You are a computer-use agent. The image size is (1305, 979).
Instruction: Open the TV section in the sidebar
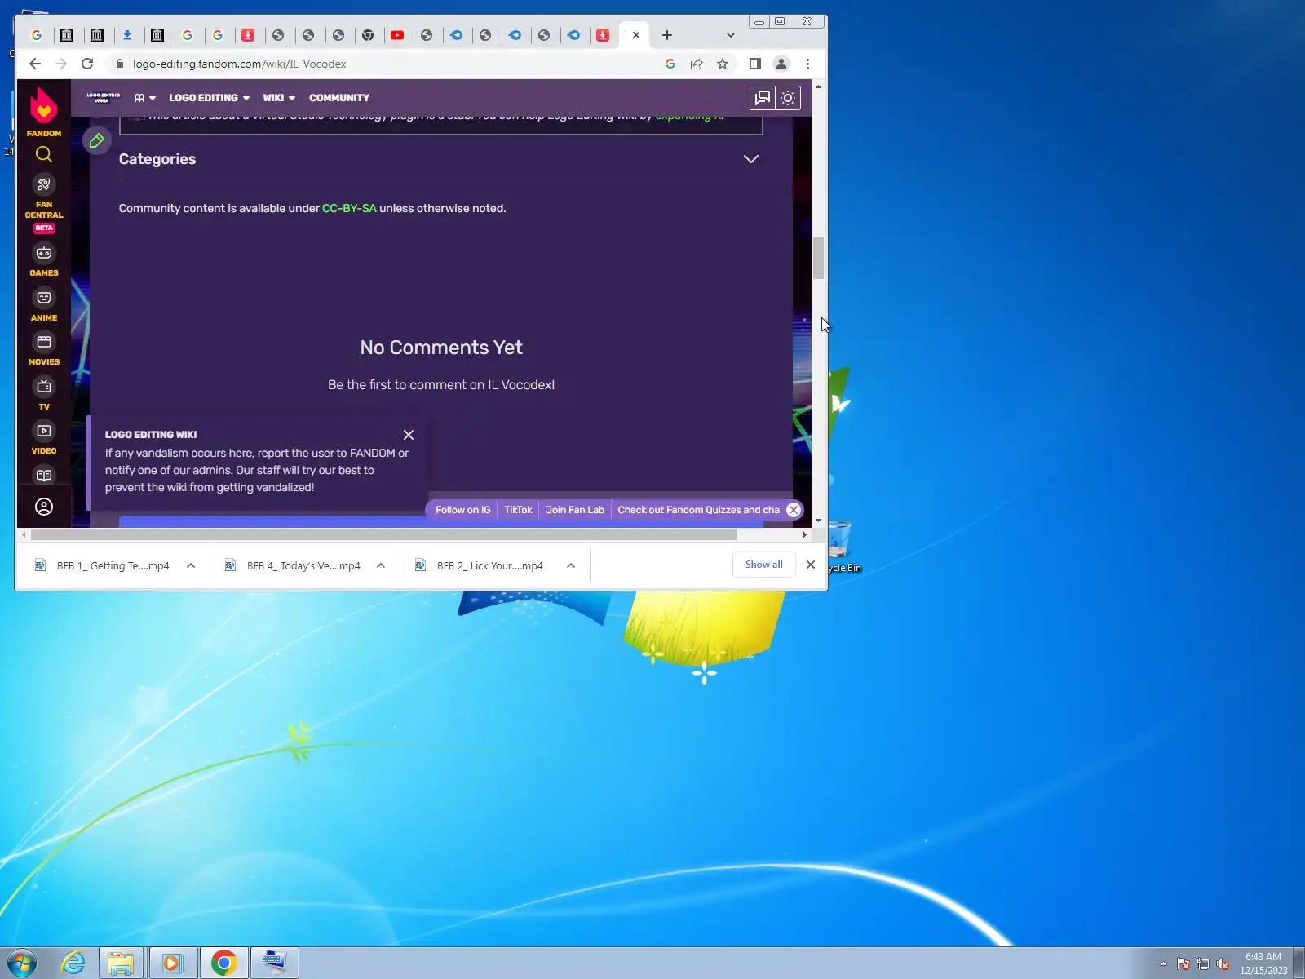44,394
